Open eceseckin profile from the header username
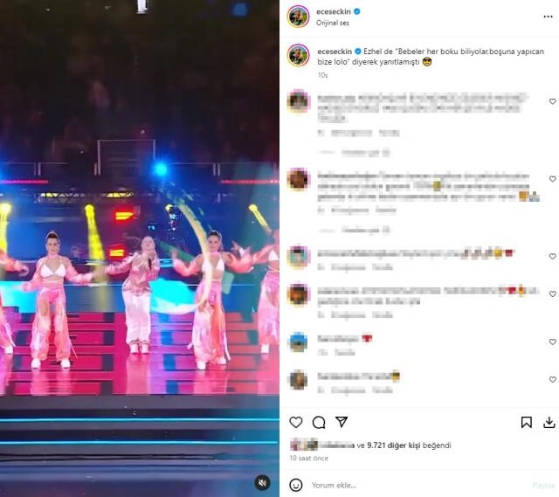Image resolution: width=559 pixels, height=497 pixels. click(x=334, y=11)
